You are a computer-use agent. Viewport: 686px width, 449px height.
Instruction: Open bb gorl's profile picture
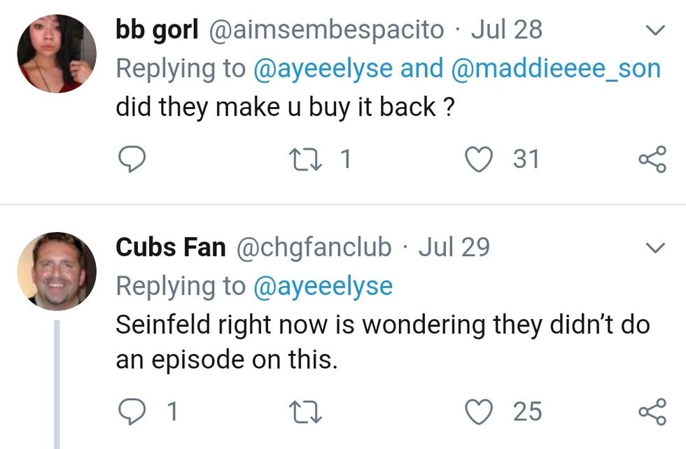pos(57,54)
